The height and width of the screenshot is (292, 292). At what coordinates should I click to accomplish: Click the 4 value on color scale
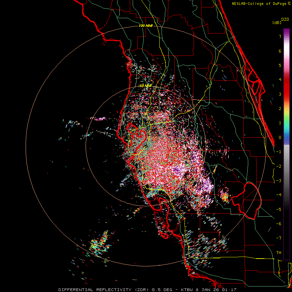coord(280,80)
